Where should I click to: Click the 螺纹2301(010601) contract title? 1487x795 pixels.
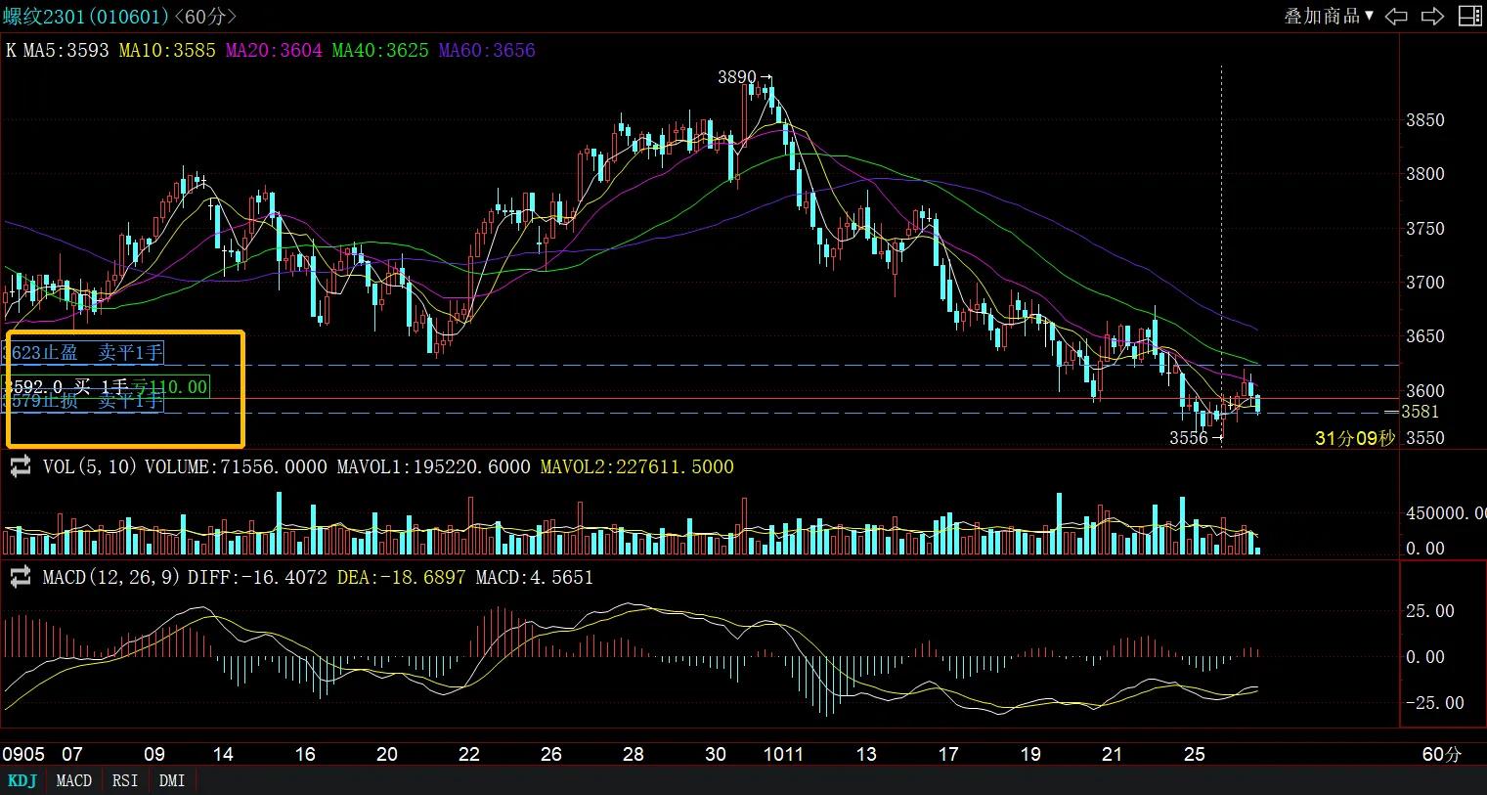(x=85, y=16)
